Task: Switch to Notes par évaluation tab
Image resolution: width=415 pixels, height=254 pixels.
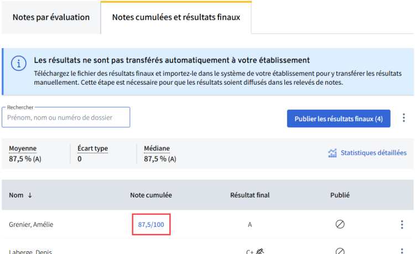Action: pos(51,17)
